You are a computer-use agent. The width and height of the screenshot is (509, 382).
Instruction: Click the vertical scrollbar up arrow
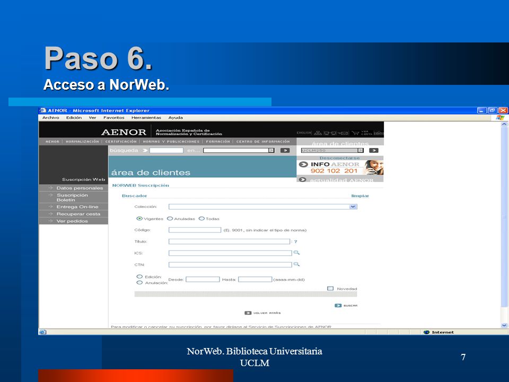click(504, 124)
